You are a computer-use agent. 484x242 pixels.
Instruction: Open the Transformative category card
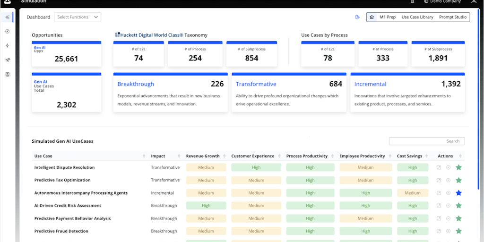(x=289, y=92)
